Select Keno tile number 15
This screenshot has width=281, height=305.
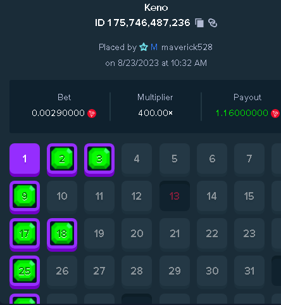[249, 197]
